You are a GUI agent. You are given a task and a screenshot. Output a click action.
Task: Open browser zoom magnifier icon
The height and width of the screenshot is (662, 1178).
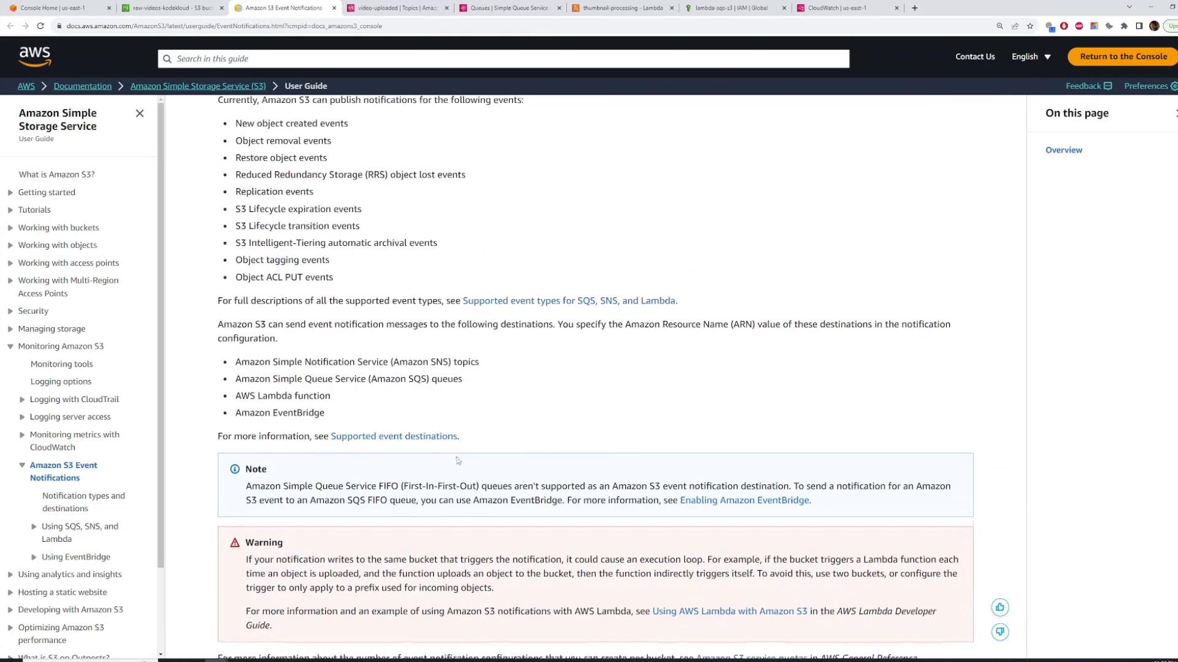1000,26
